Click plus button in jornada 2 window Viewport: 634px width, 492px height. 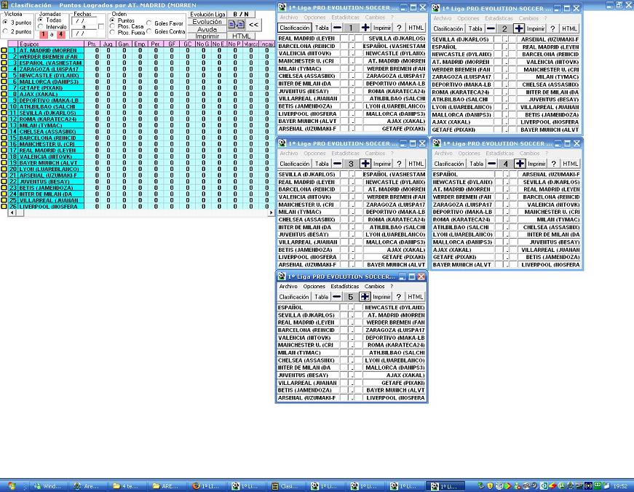coord(519,28)
